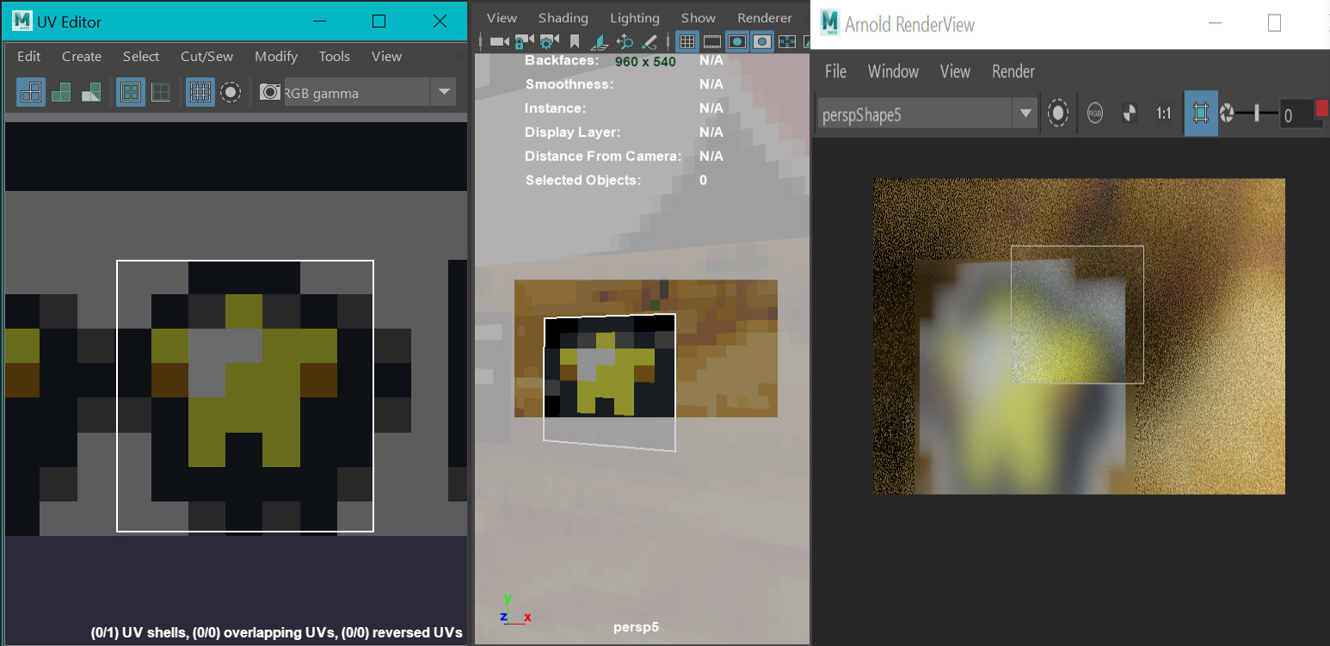Image resolution: width=1330 pixels, height=646 pixels.
Task: Toggle checkered background in Arnold RenderView
Action: pos(1128,113)
